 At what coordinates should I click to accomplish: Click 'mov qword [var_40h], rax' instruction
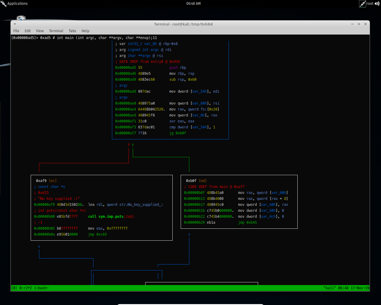coord(263,205)
